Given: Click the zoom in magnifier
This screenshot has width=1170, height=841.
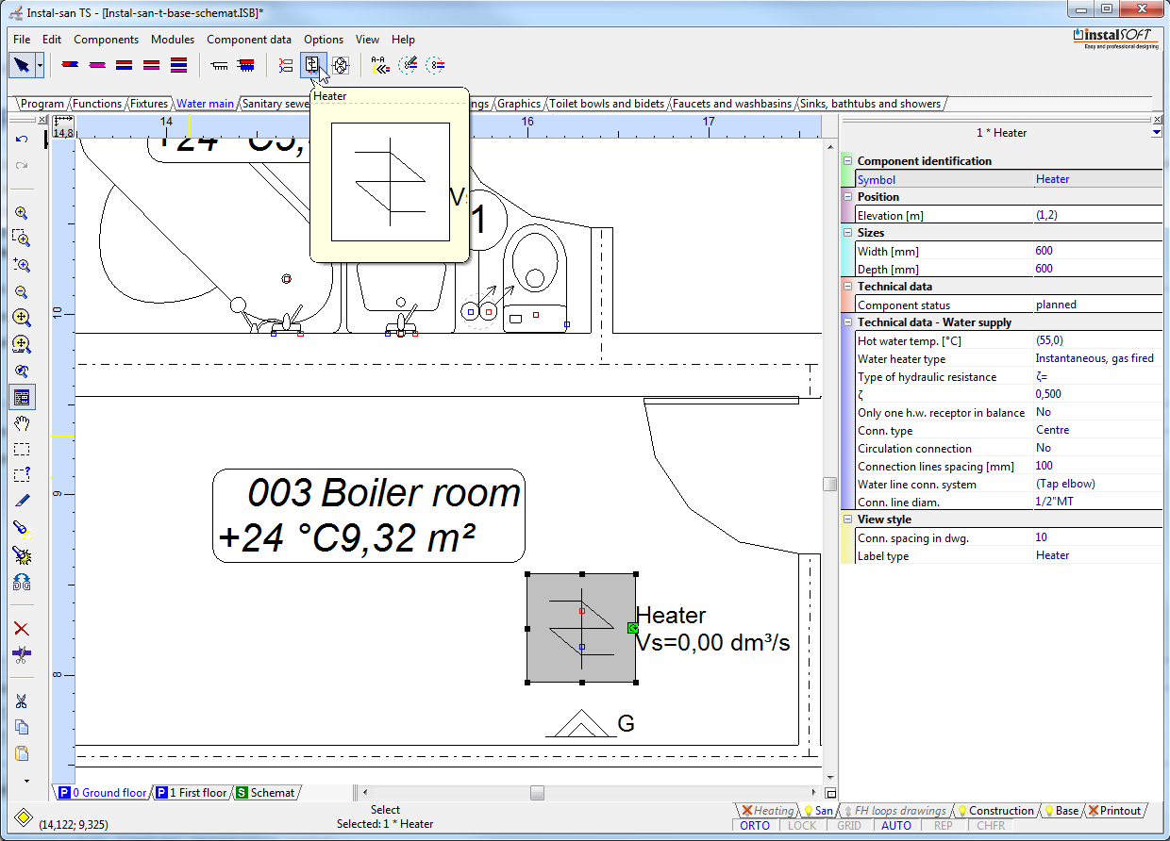Looking at the screenshot, I should coord(22,213).
